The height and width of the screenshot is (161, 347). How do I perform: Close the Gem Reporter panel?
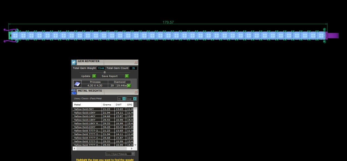(x=136, y=62)
